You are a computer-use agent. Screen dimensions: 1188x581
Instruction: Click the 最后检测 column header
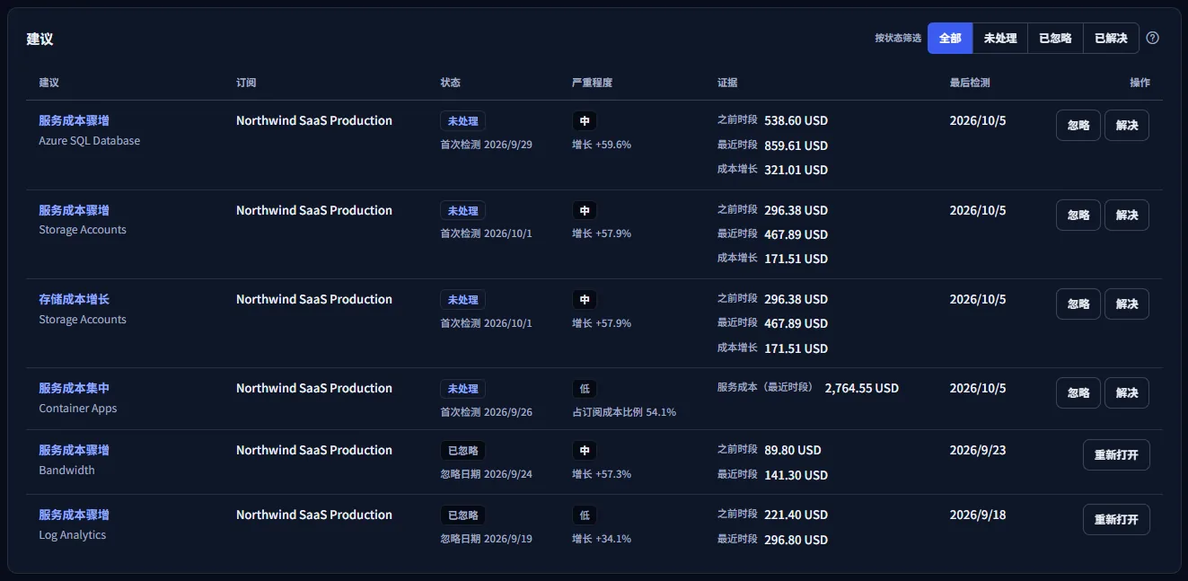tap(970, 83)
